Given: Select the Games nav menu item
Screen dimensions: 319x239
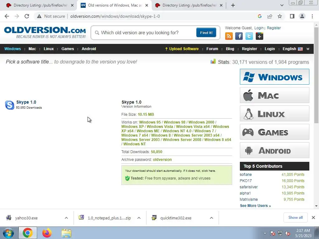Looking at the screenshot, I should click(x=68, y=49).
